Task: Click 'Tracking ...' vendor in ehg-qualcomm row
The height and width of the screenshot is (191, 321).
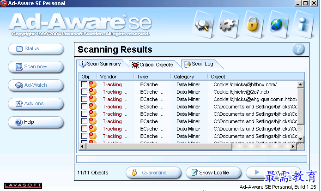Action: tap(115, 99)
